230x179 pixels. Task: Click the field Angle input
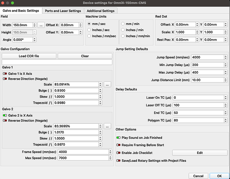coord(23,40)
